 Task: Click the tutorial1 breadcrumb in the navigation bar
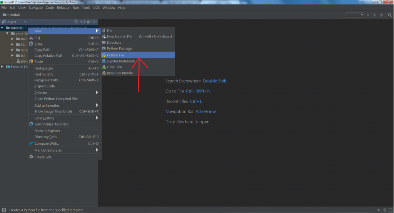click(12, 15)
